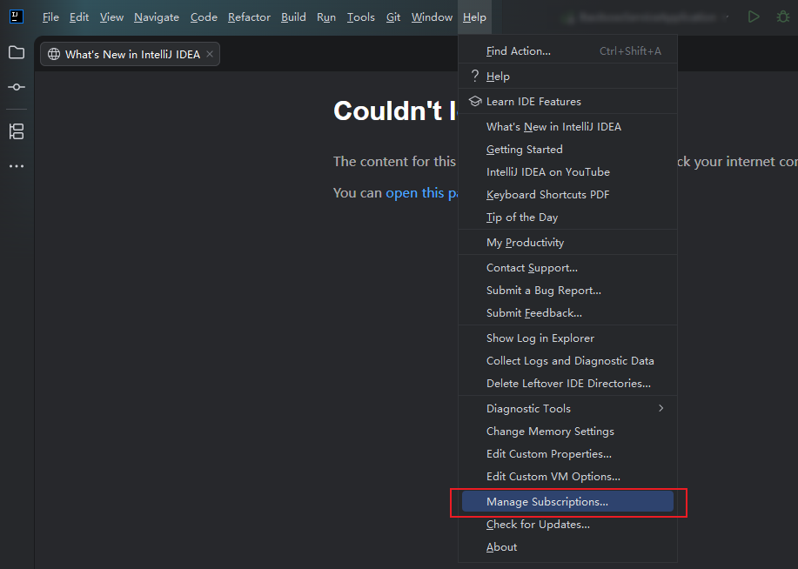Choose Edit Custom Properties

click(567, 454)
